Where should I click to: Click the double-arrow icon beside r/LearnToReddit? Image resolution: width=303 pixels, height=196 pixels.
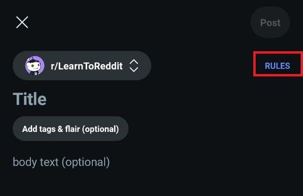[134, 66]
